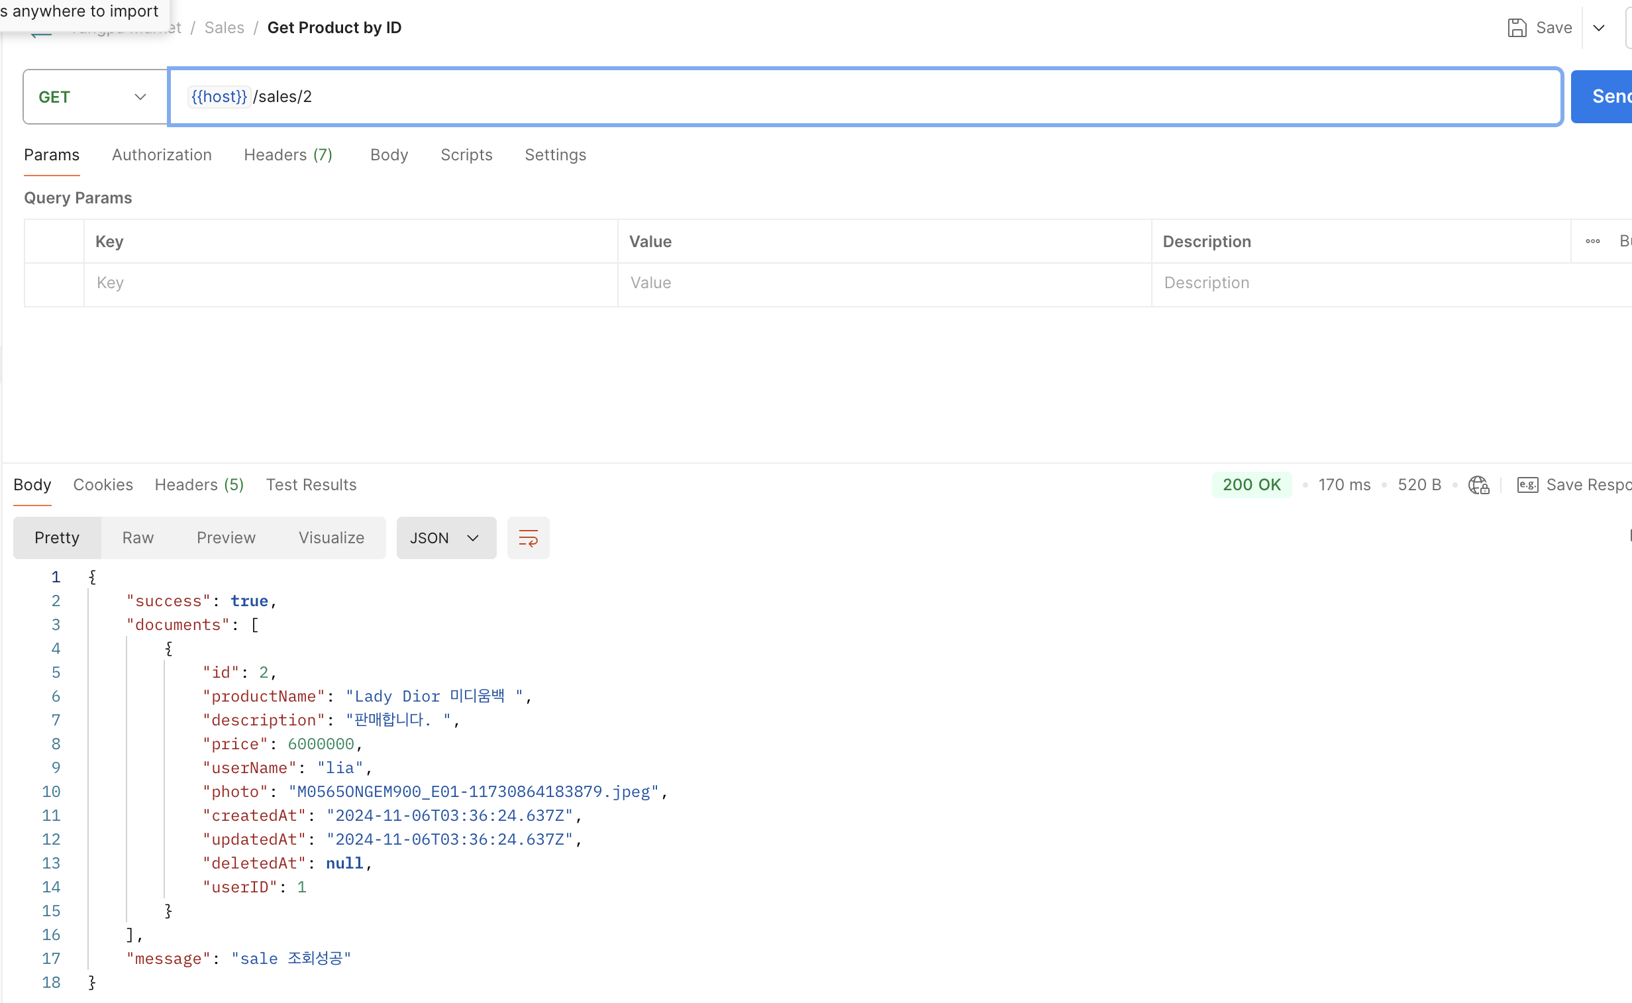Toggle the wrap lines icon
The height and width of the screenshot is (1003, 1632).
click(528, 537)
